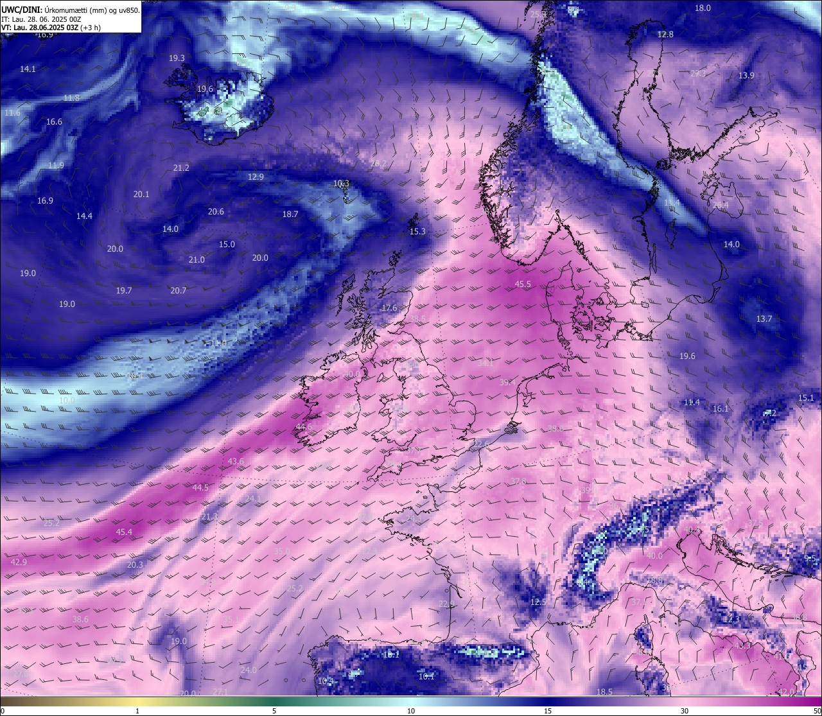Click the colorbar tick label 5
Screen dimensions: 822x716
click(x=274, y=711)
